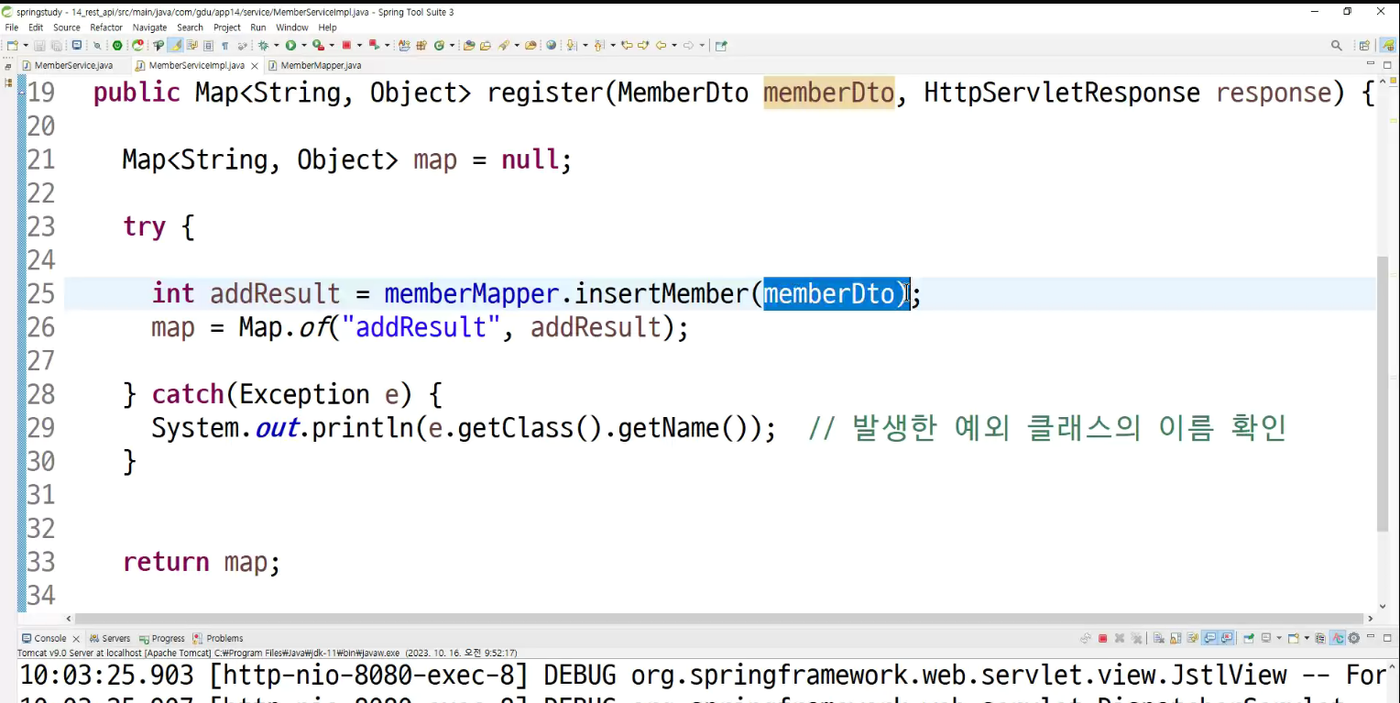Click the Clear Console icon
Screen dimensions: 1400x703
1159,638
